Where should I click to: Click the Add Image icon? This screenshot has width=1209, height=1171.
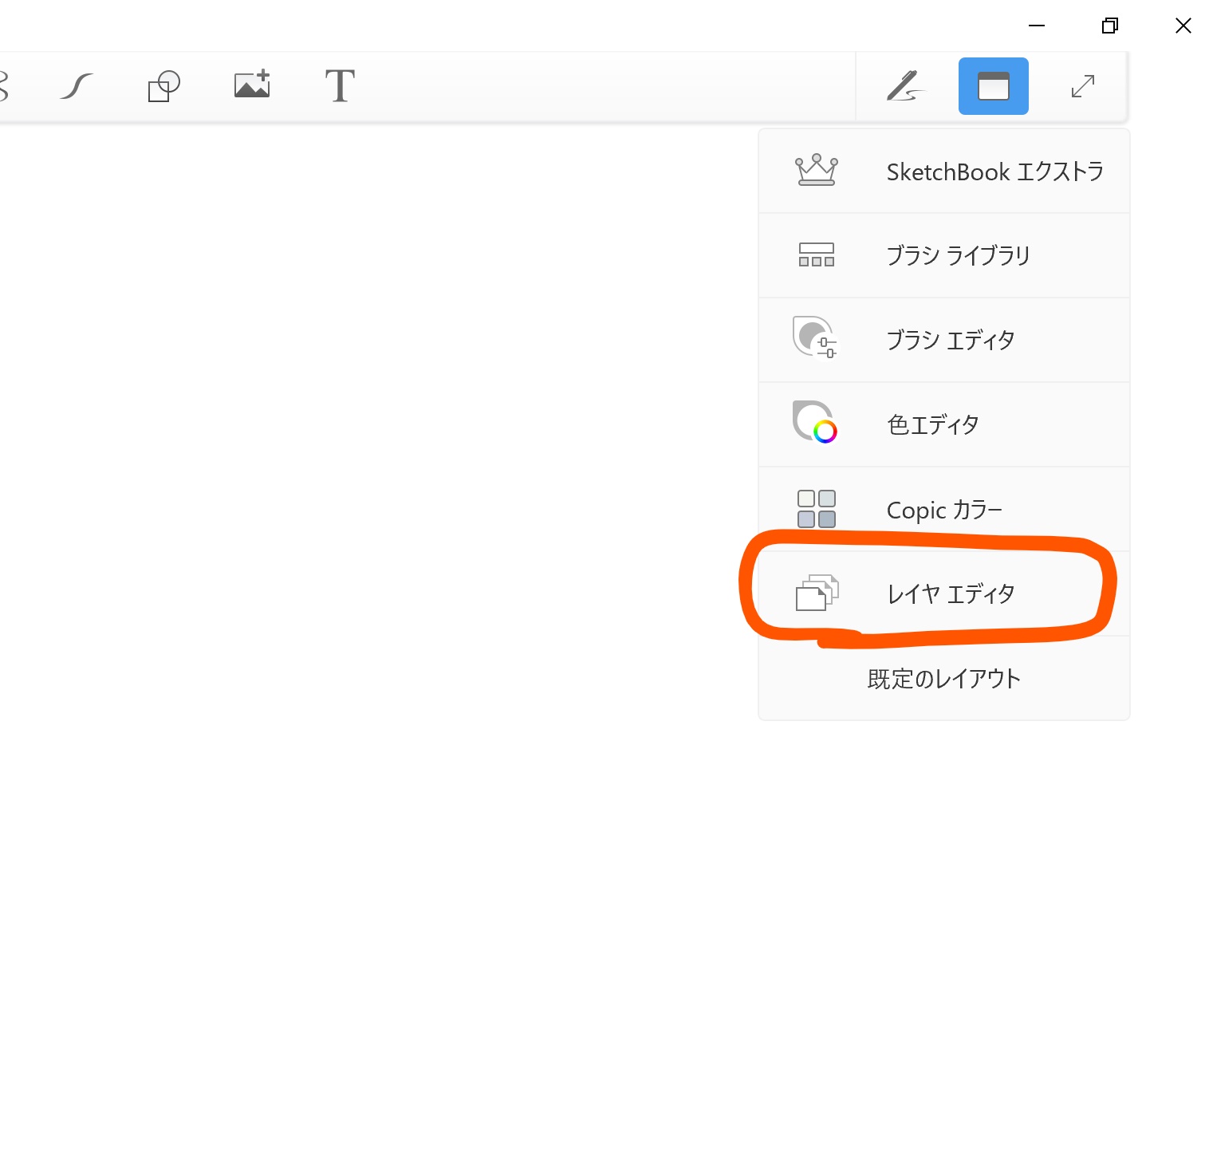coord(252,85)
